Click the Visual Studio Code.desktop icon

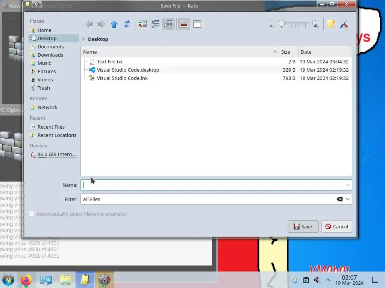click(x=92, y=70)
